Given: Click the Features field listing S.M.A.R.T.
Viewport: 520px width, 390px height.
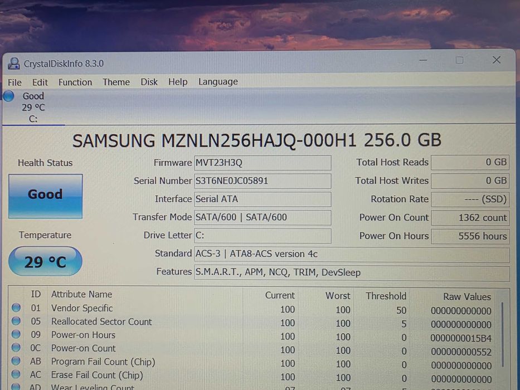Looking at the screenshot, I should pyautogui.click(x=352, y=272).
